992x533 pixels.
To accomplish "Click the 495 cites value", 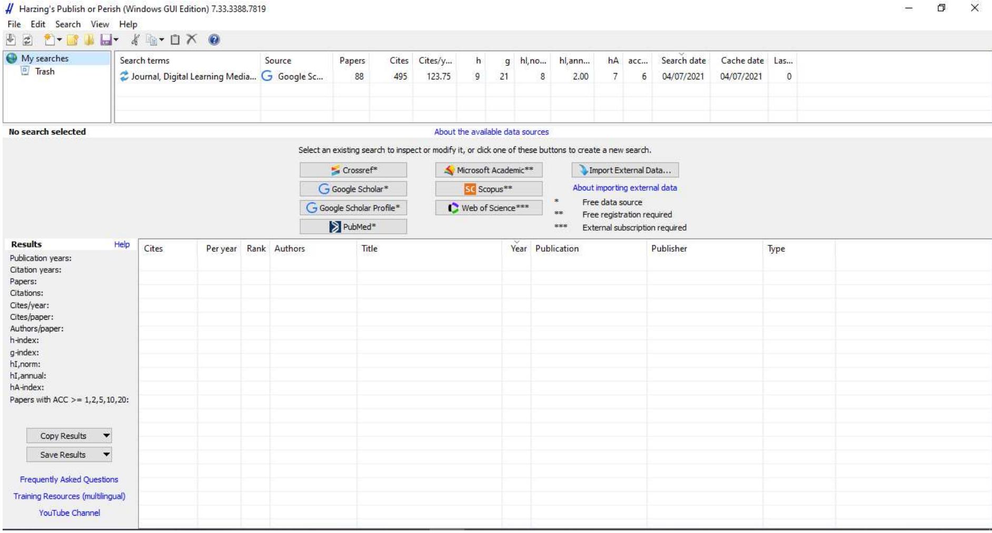I will click(x=400, y=76).
